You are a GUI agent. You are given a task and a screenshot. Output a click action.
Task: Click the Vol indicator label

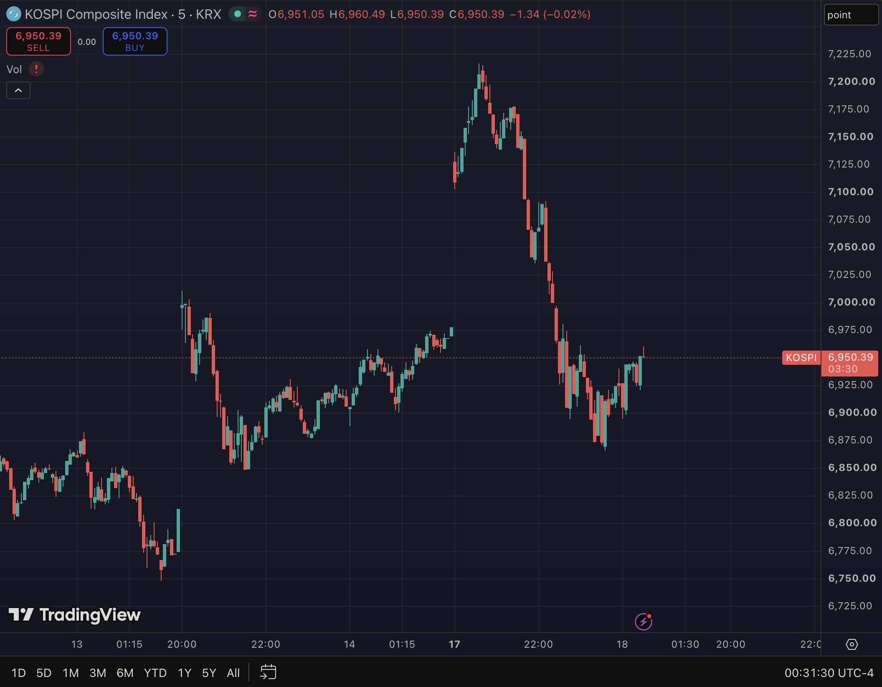click(14, 69)
